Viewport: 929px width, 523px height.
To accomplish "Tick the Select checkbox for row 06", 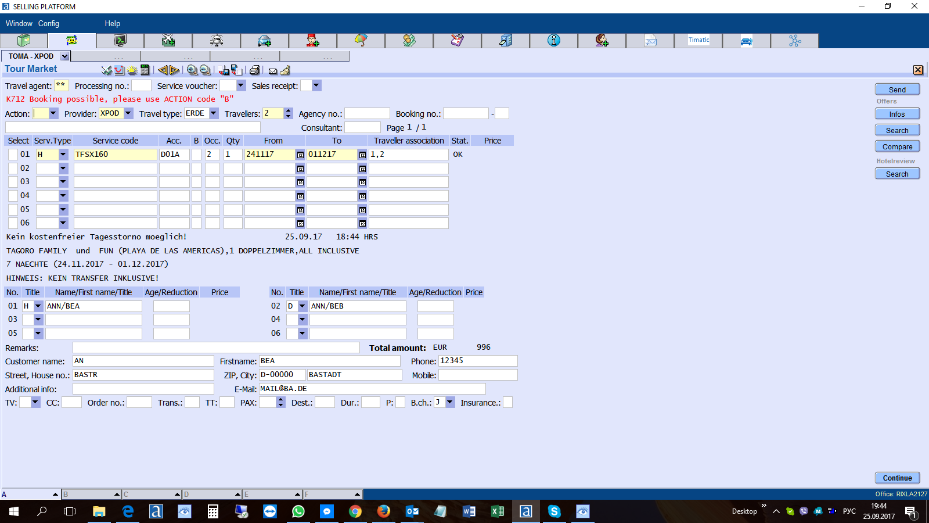I will (13, 223).
